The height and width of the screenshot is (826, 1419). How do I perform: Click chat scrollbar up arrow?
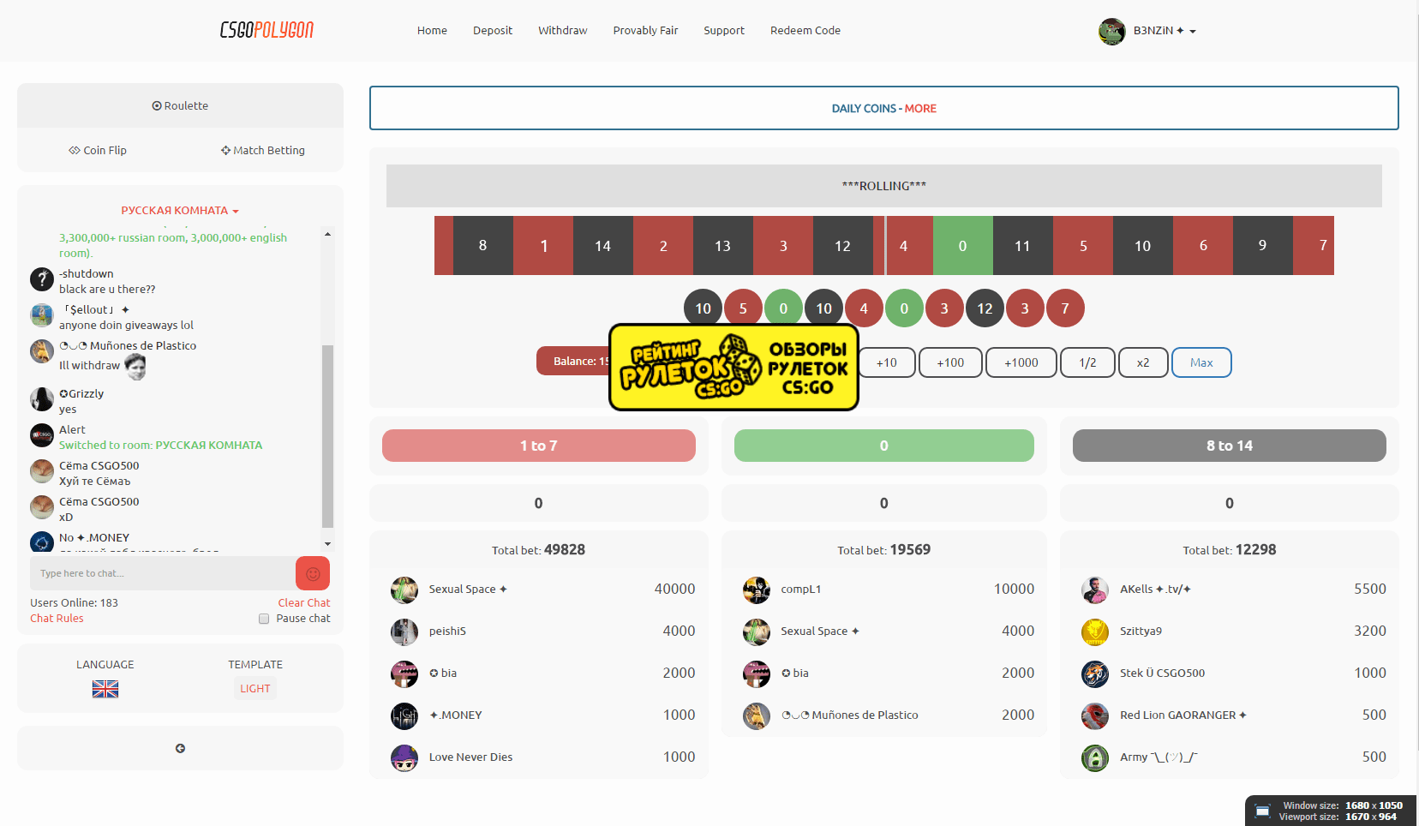pyautogui.click(x=327, y=234)
